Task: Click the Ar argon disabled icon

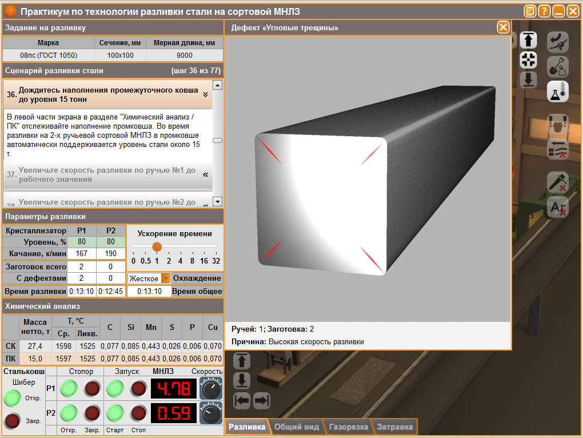Action: 557,207
